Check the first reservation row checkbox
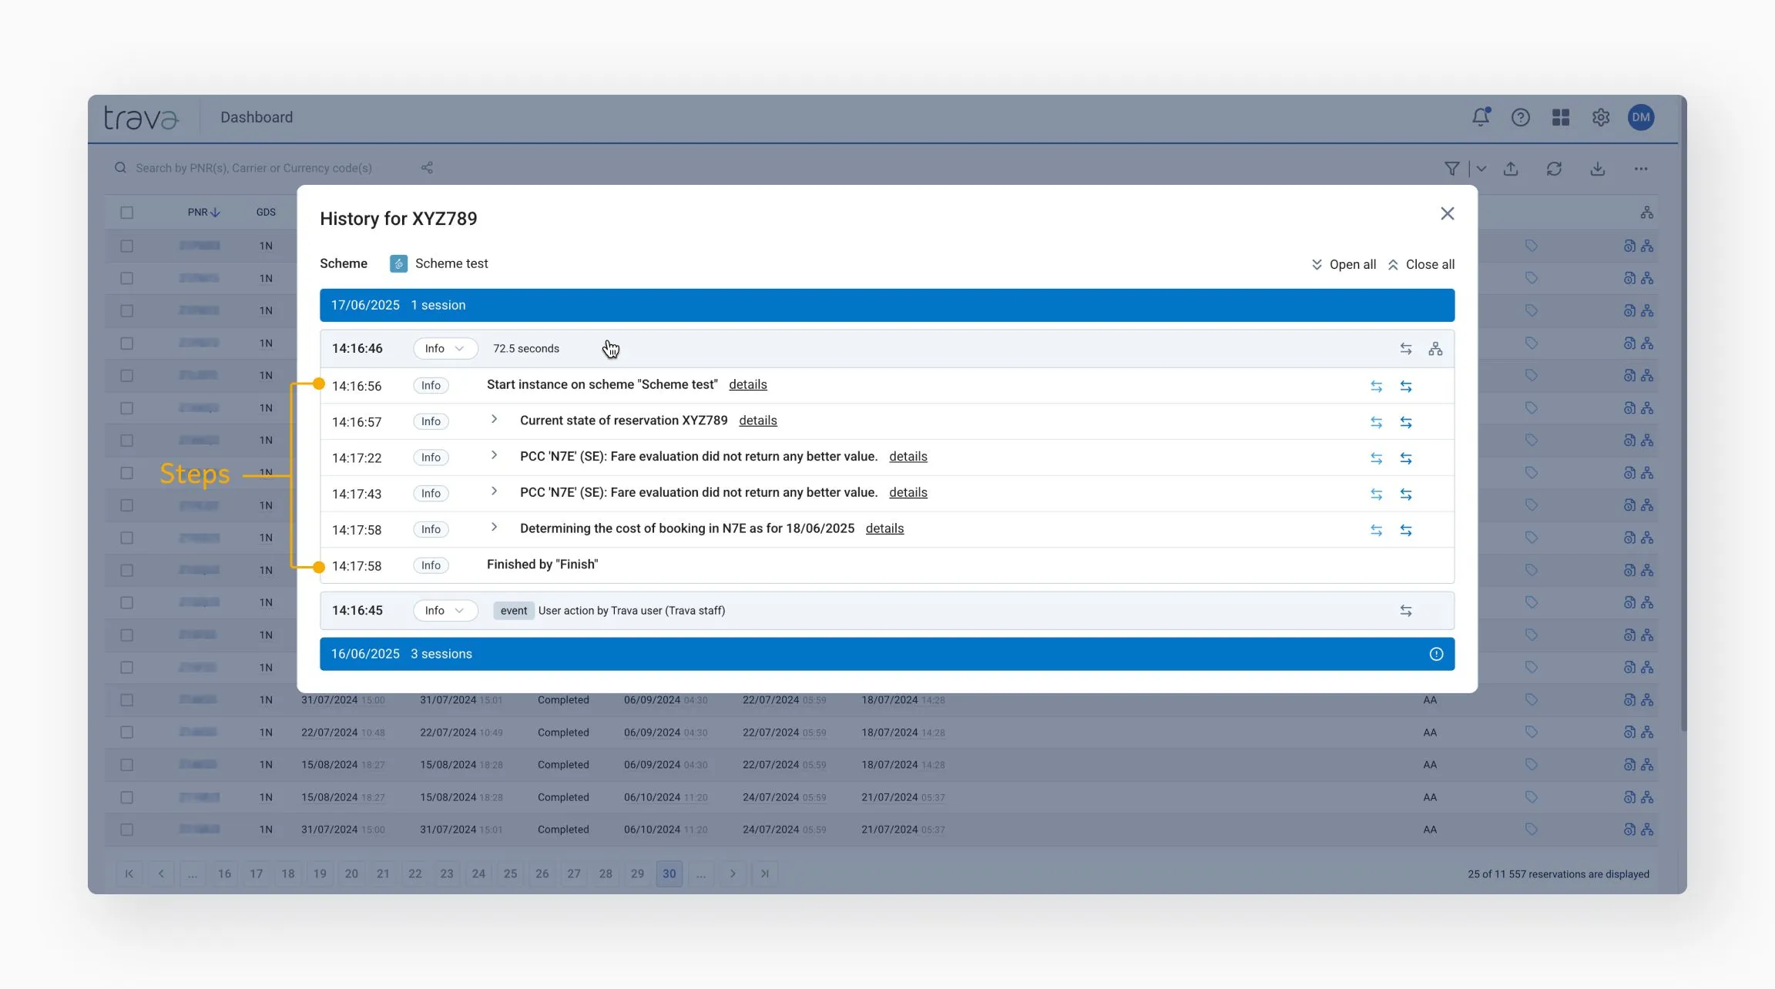The image size is (1775, 989). [127, 246]
